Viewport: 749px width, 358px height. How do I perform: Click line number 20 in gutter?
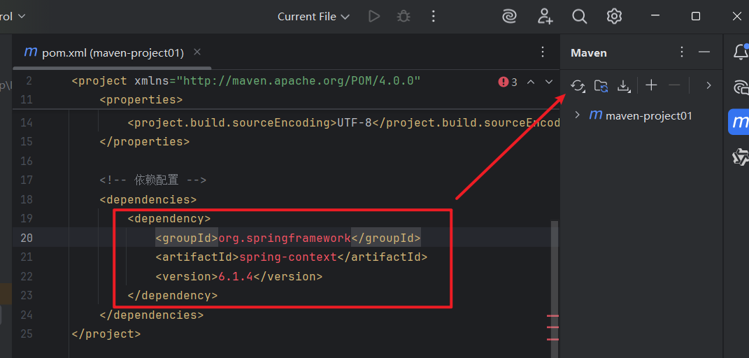[27, 238]
